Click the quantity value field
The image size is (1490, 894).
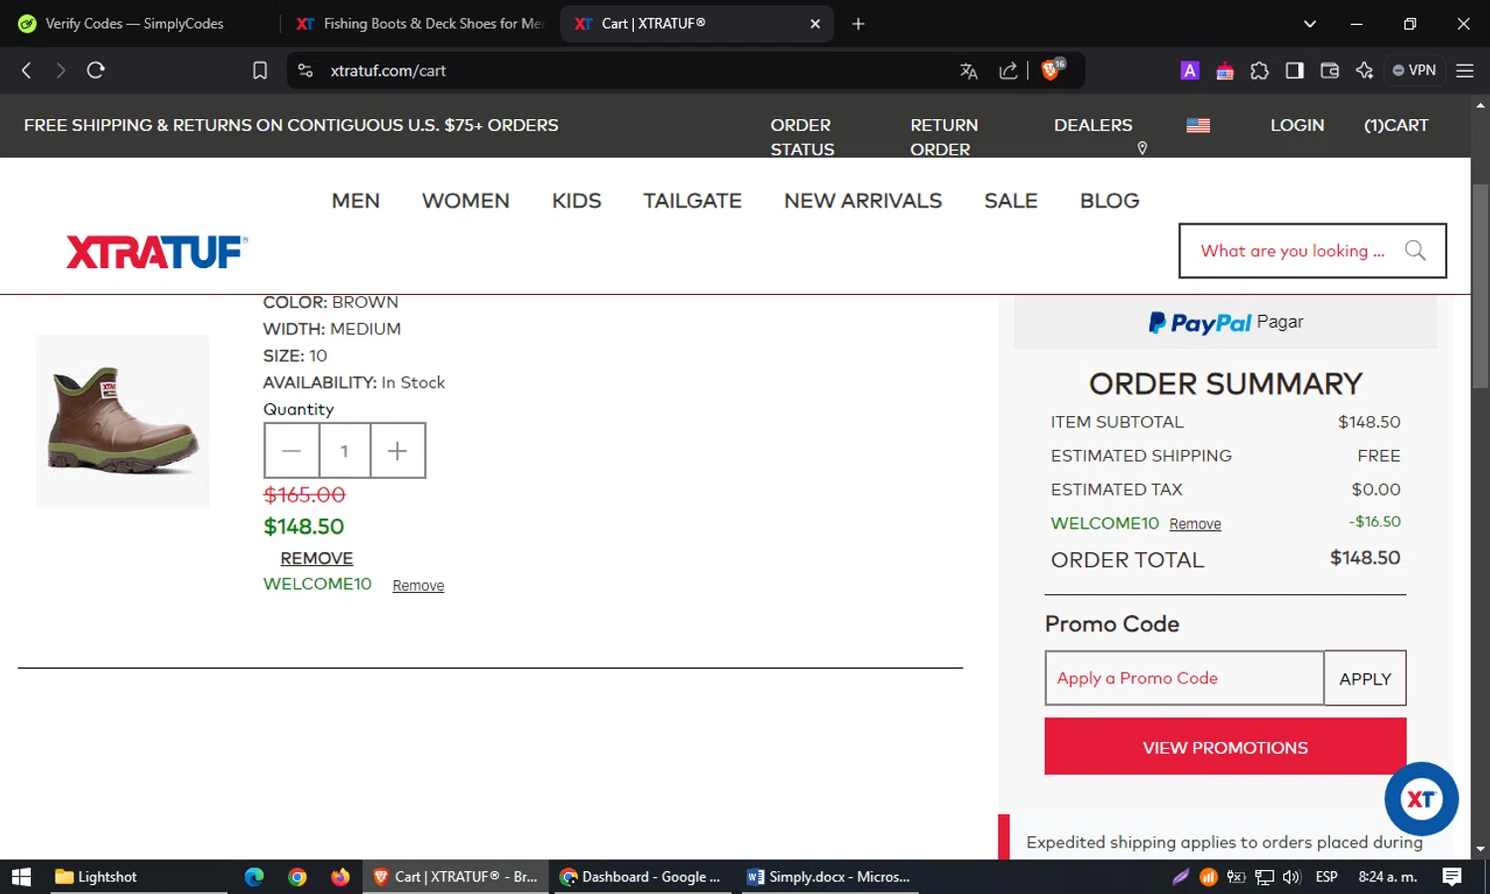click(x=345, y=451)
